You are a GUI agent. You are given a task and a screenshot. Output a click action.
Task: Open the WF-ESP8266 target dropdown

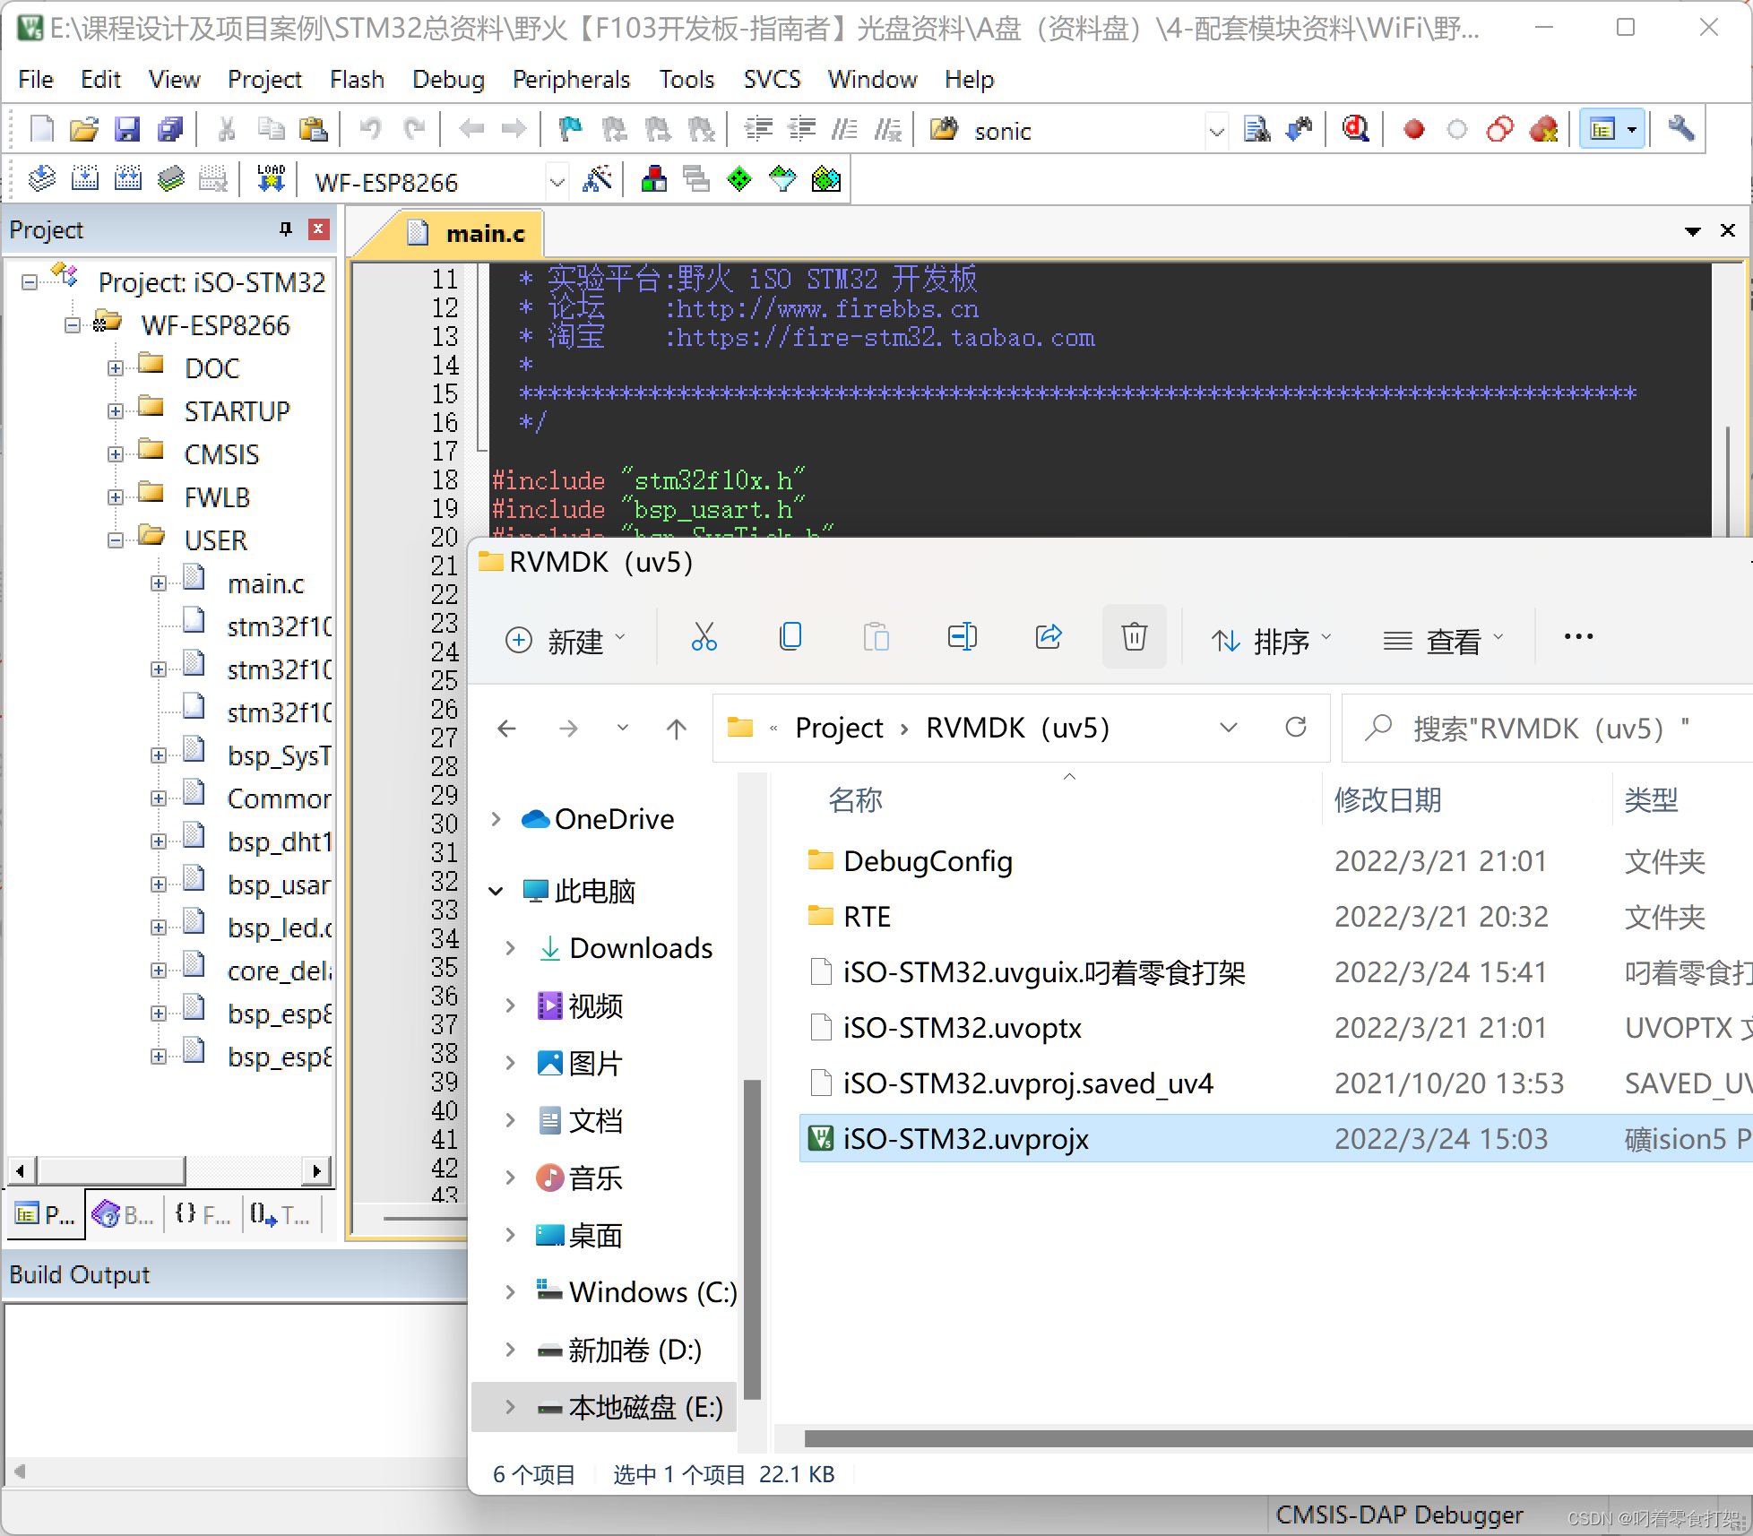click(557, 182)
